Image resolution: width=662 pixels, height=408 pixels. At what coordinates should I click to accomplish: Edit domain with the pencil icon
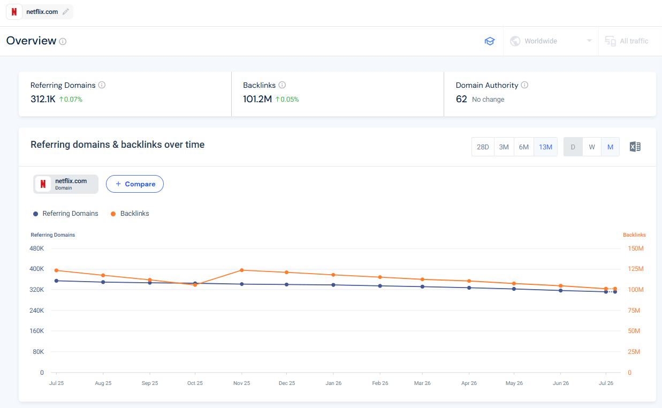[66, 12]
